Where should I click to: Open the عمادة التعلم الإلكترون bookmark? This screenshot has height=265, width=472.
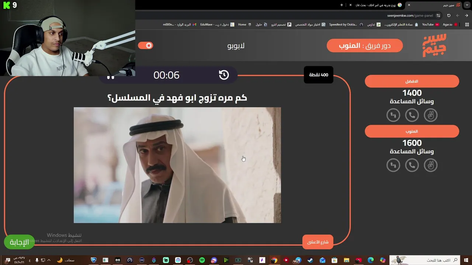tap(401, 25)
